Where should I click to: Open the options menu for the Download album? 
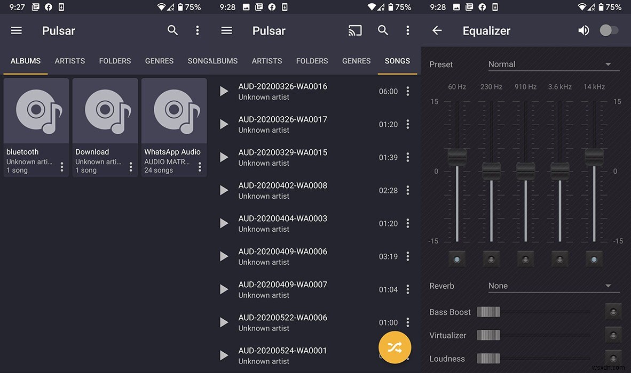(131, 166)
